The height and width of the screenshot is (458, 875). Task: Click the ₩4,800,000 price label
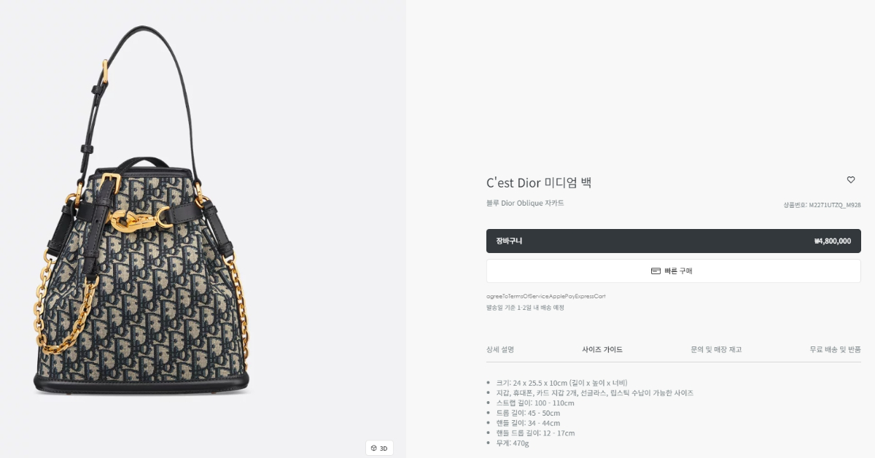832,241
